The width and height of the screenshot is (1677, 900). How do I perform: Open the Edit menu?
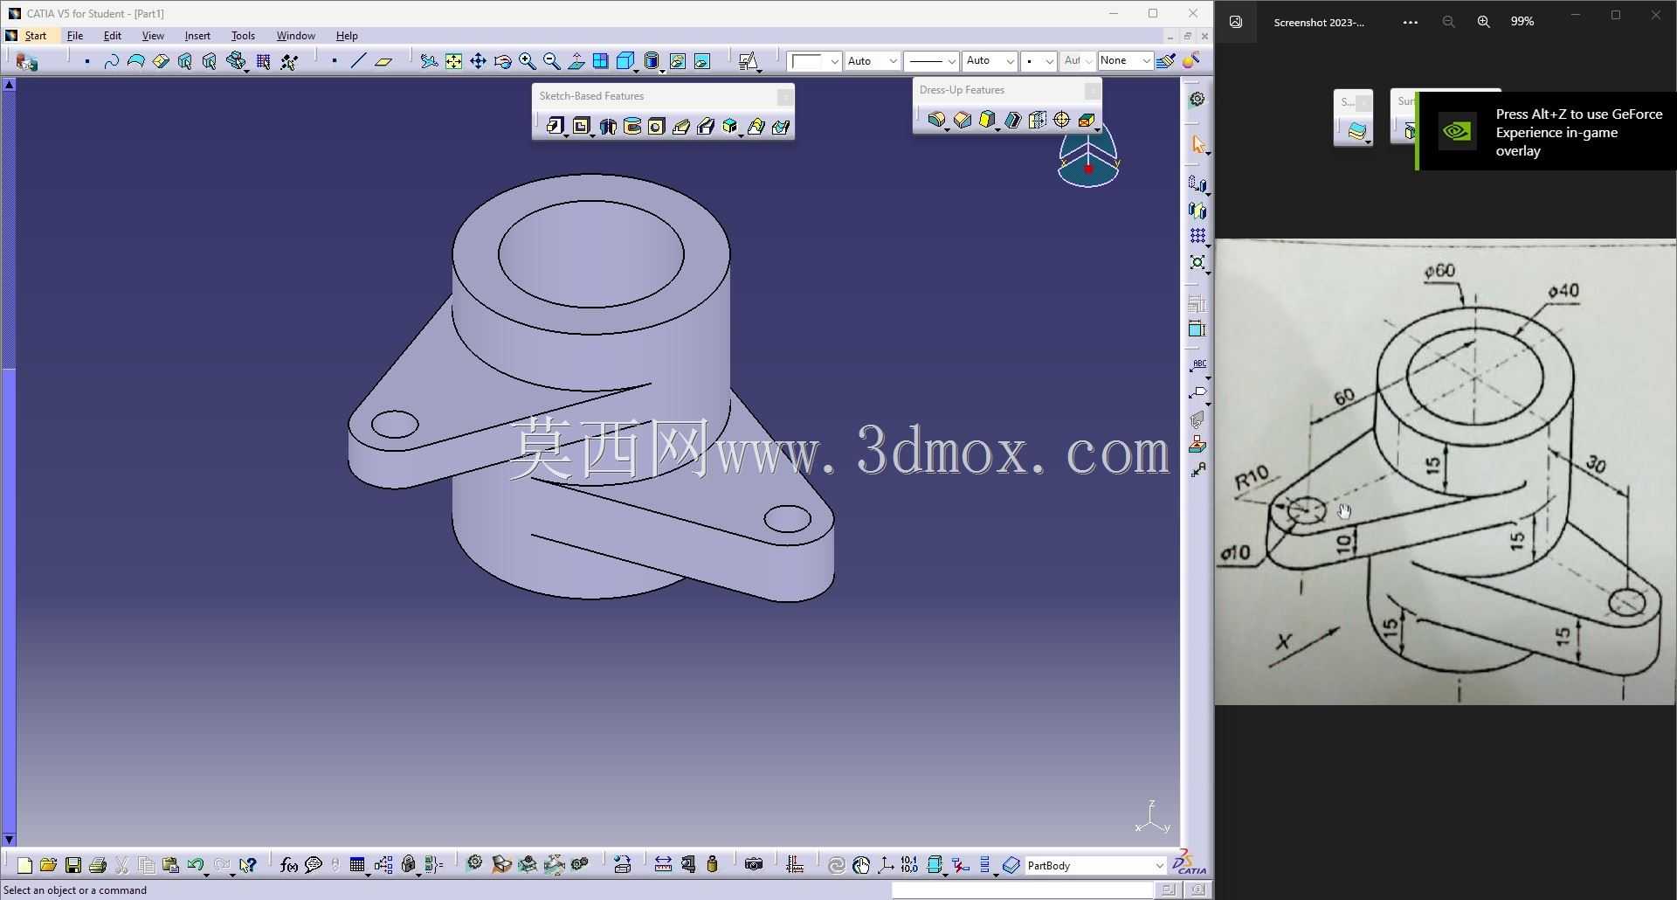tap(113, 36)
